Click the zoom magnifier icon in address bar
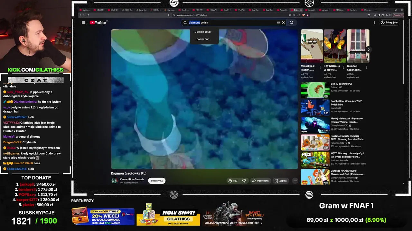 click(x=294, y=15)
